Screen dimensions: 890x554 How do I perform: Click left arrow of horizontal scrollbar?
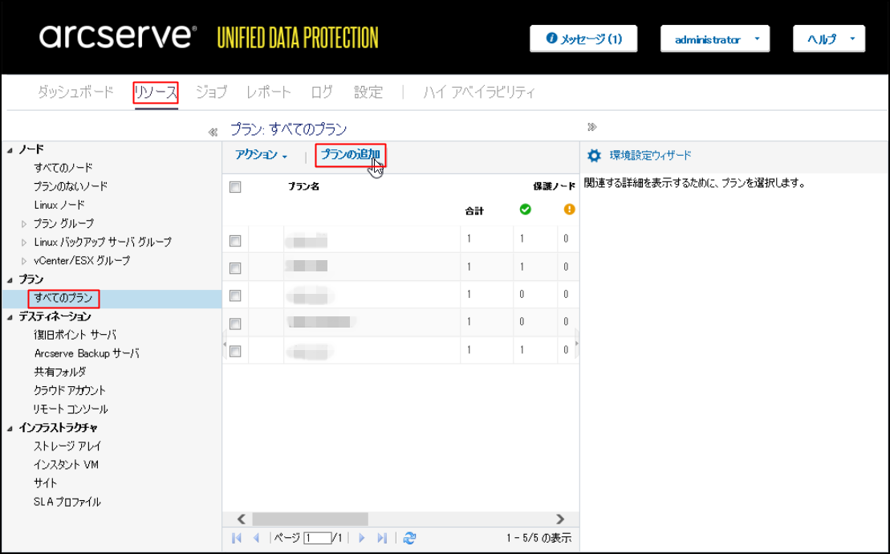coord(242,519)
